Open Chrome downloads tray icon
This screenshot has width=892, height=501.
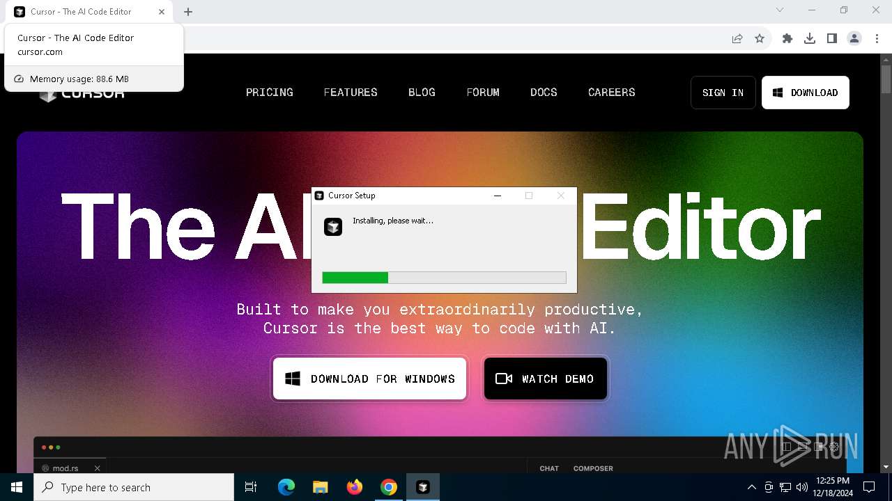(x=810, y=38)
